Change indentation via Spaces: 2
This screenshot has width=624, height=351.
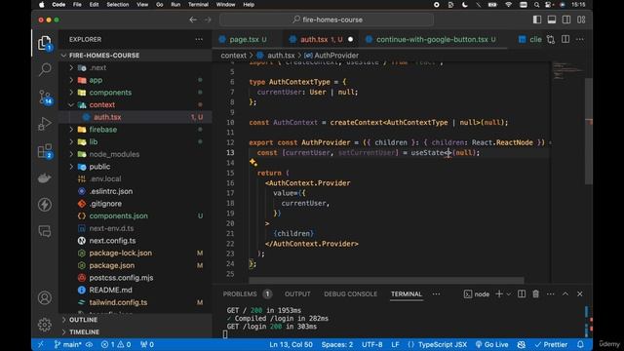click(337, 344)
